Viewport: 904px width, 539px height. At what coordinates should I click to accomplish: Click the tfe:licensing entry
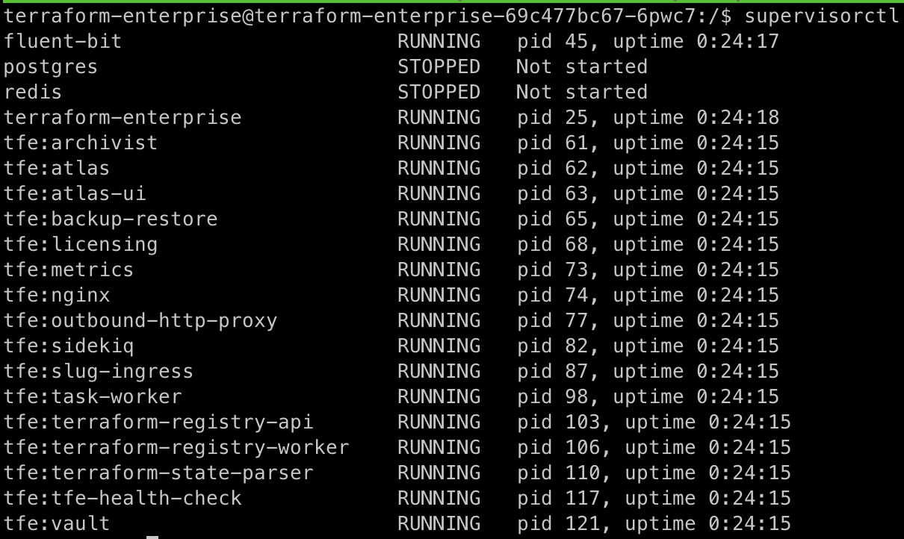pyautogui.click(x=81, y=244)
